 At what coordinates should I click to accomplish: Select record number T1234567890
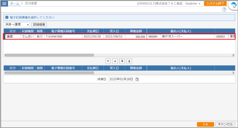tap(63, 37)
